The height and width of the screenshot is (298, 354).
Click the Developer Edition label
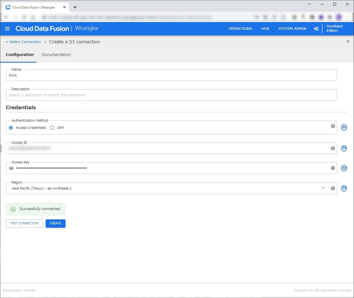click(334, 28)
